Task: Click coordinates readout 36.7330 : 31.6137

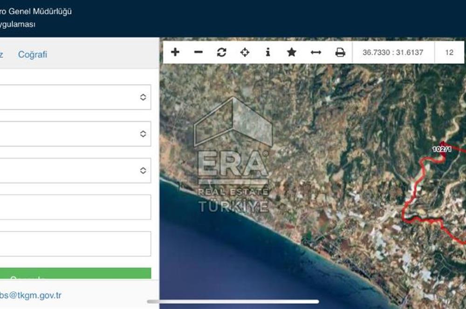Action: [x=392, y=53]
